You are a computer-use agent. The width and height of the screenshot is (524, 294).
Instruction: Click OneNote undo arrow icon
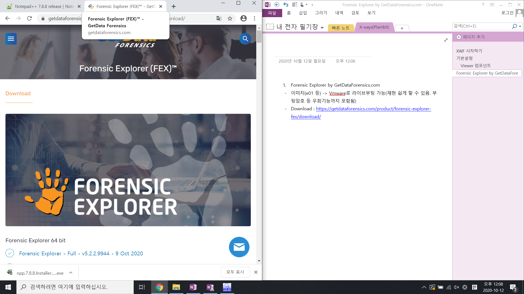285,5
